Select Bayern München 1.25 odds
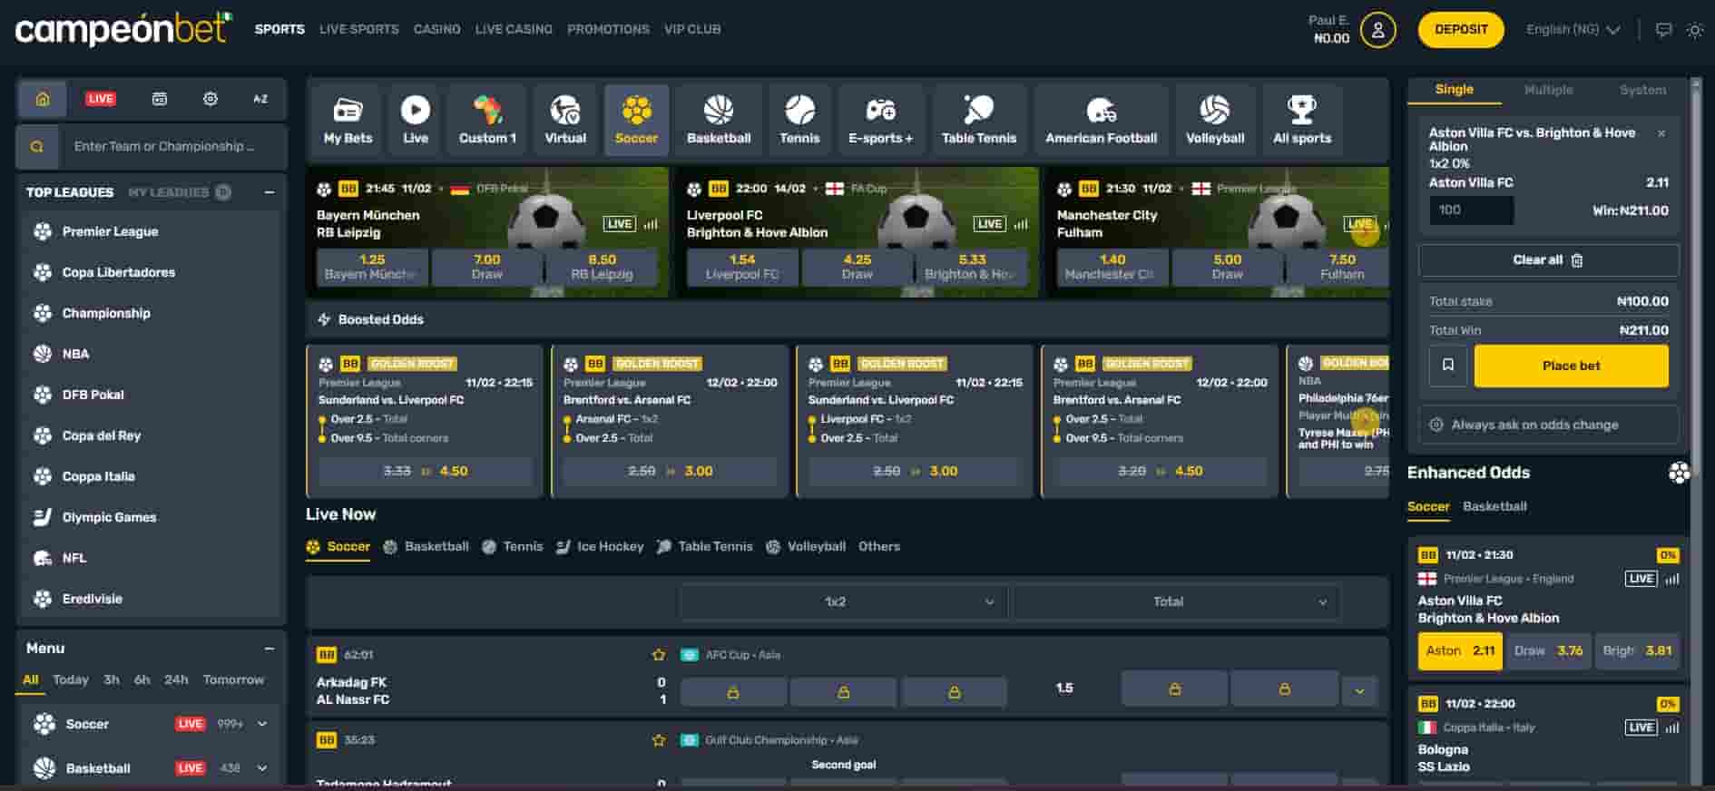 (x=372, y=267)
